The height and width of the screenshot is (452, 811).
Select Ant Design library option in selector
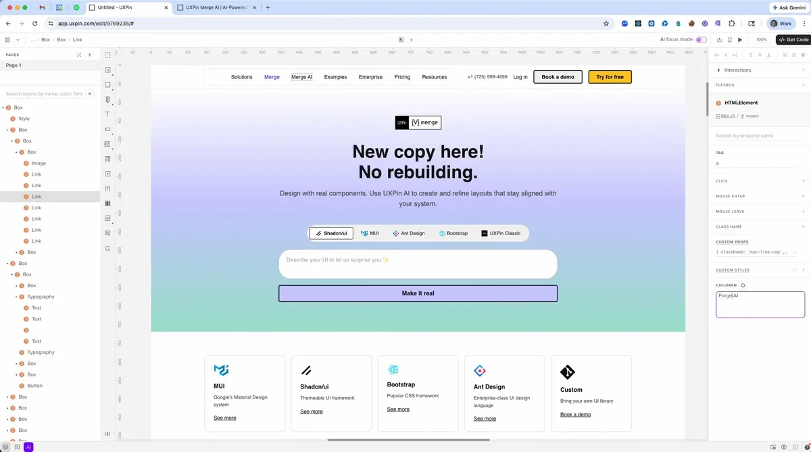[x=409, y=233]
